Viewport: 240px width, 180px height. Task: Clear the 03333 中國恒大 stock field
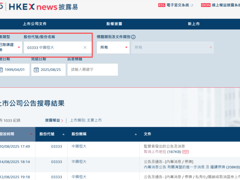point(85,47)
